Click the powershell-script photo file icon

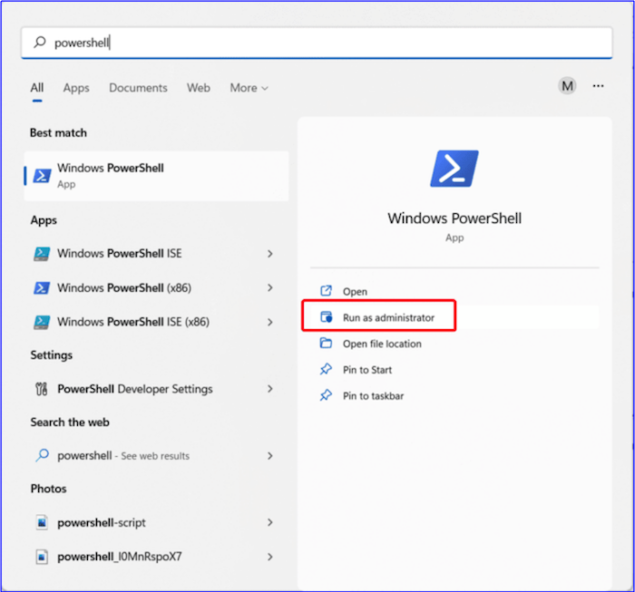[x=41, y=523]
